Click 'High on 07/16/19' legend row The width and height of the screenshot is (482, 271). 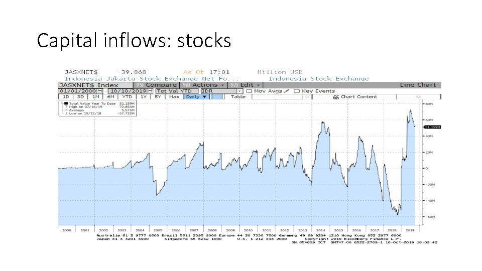(x=98, y=107)
